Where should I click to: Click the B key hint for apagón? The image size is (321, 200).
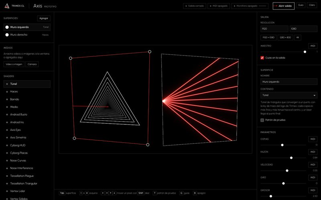(195, 193)
